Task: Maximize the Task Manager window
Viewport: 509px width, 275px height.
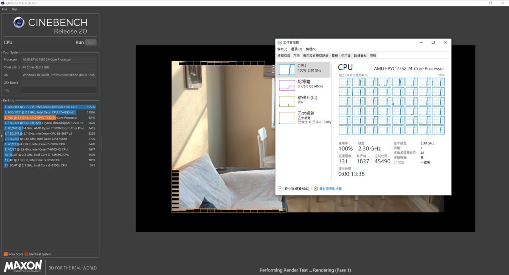Action: (433, 43)
